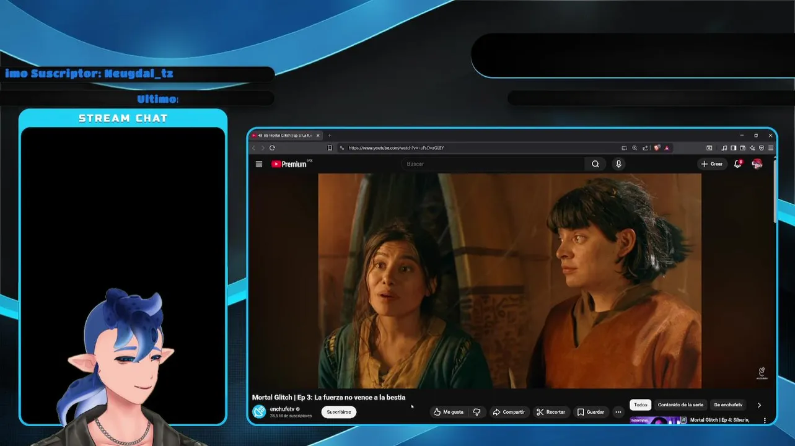The height and width of the screenshot is (446, 795).
Task: Activate voice search microphone icon
Action: click(x=618, y=164)
